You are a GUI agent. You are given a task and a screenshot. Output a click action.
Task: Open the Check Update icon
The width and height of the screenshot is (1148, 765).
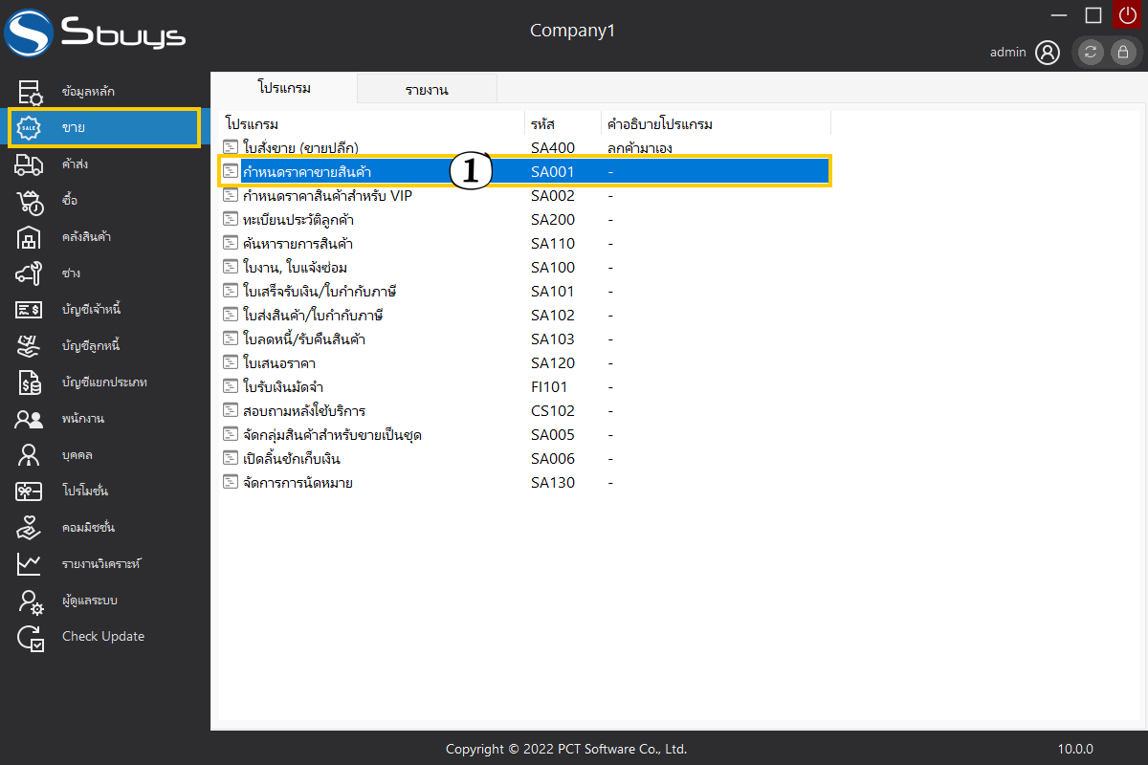pyautogui.click(x=30, y=637)
